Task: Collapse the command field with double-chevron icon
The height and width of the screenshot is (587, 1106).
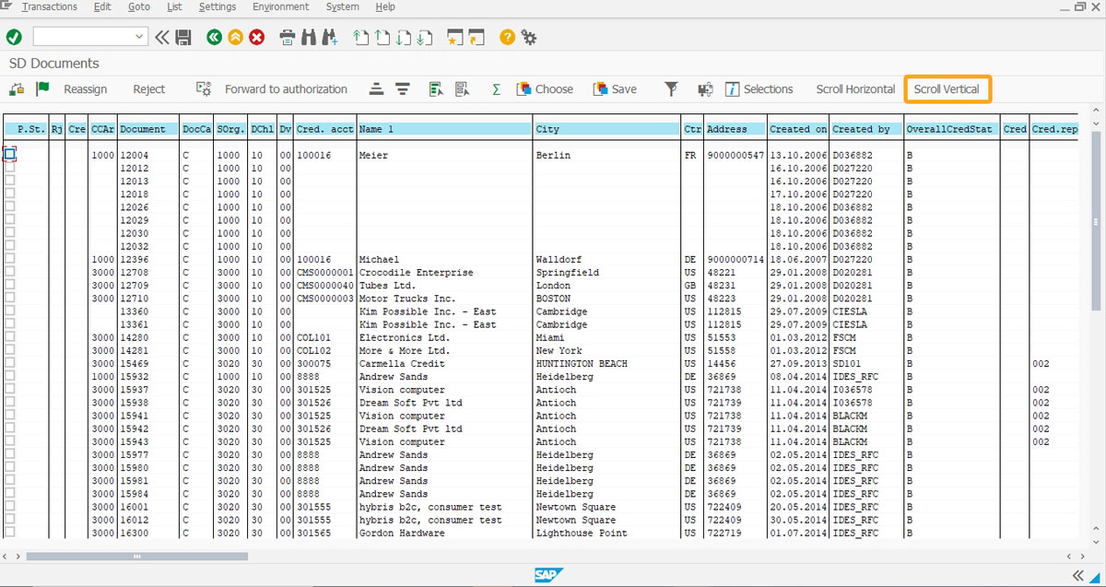Action: (x=162, y=37)
